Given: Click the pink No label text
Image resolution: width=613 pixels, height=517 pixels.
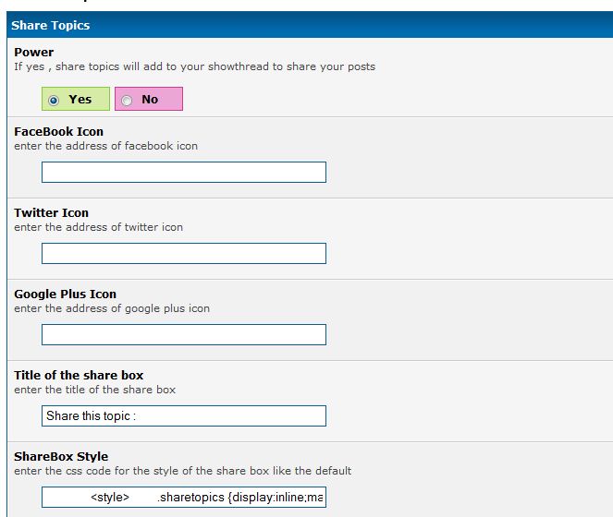Looking at the screenshot, I should (150, 100).
